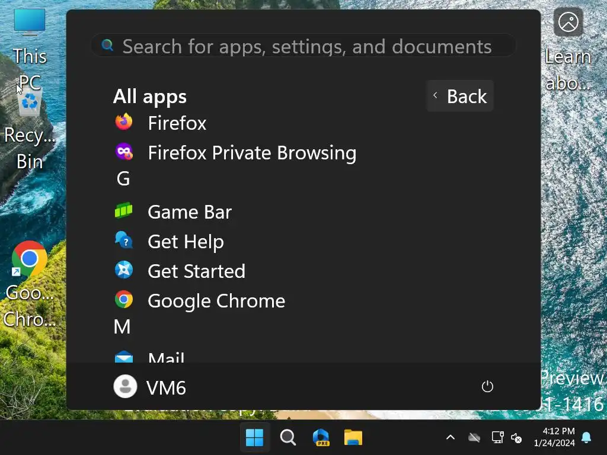Click the Start menu search field

click(303, 46)
